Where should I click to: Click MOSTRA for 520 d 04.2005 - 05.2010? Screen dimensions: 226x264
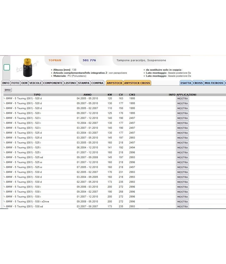[x=183, y=99]
